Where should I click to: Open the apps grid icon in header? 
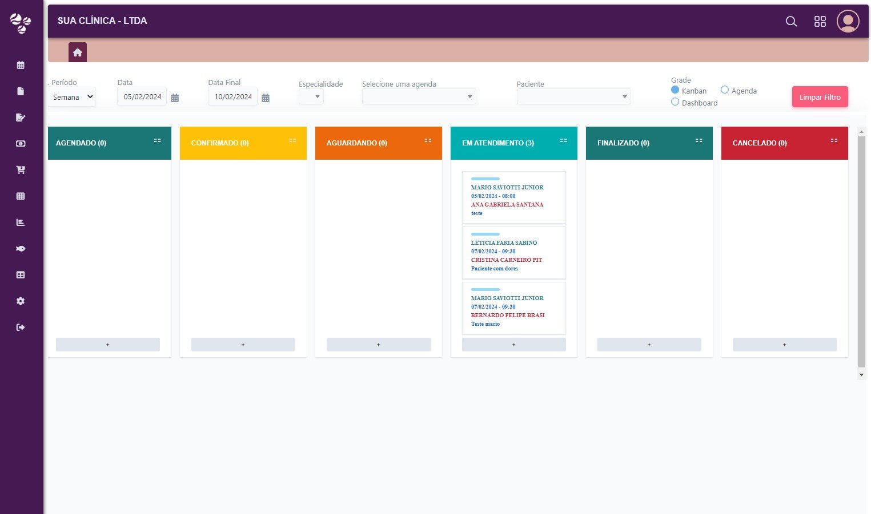pos(820,22)
